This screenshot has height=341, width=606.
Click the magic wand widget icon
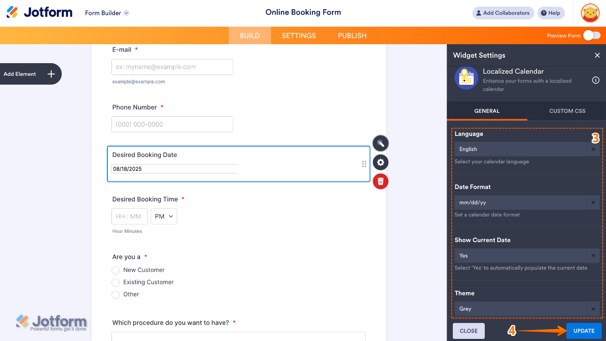pyautogui.click(x=380, y=143)
